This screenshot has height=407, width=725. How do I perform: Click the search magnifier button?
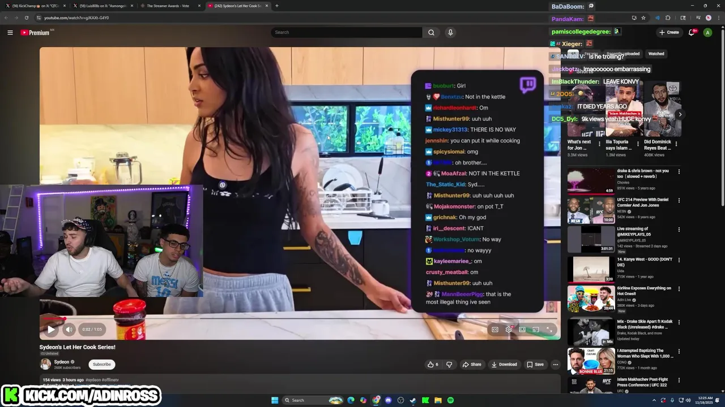tap(432, 32)
